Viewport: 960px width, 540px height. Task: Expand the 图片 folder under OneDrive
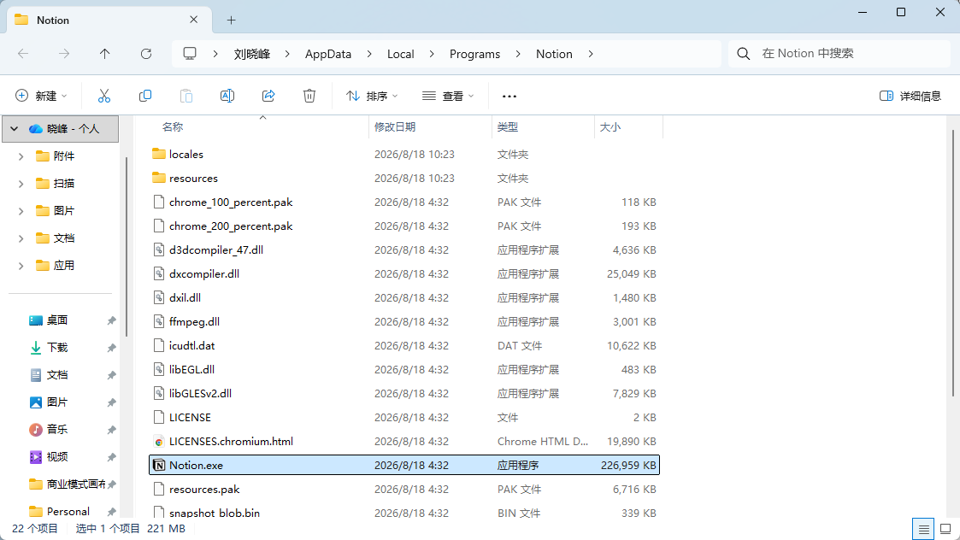[x=21, y=211]
